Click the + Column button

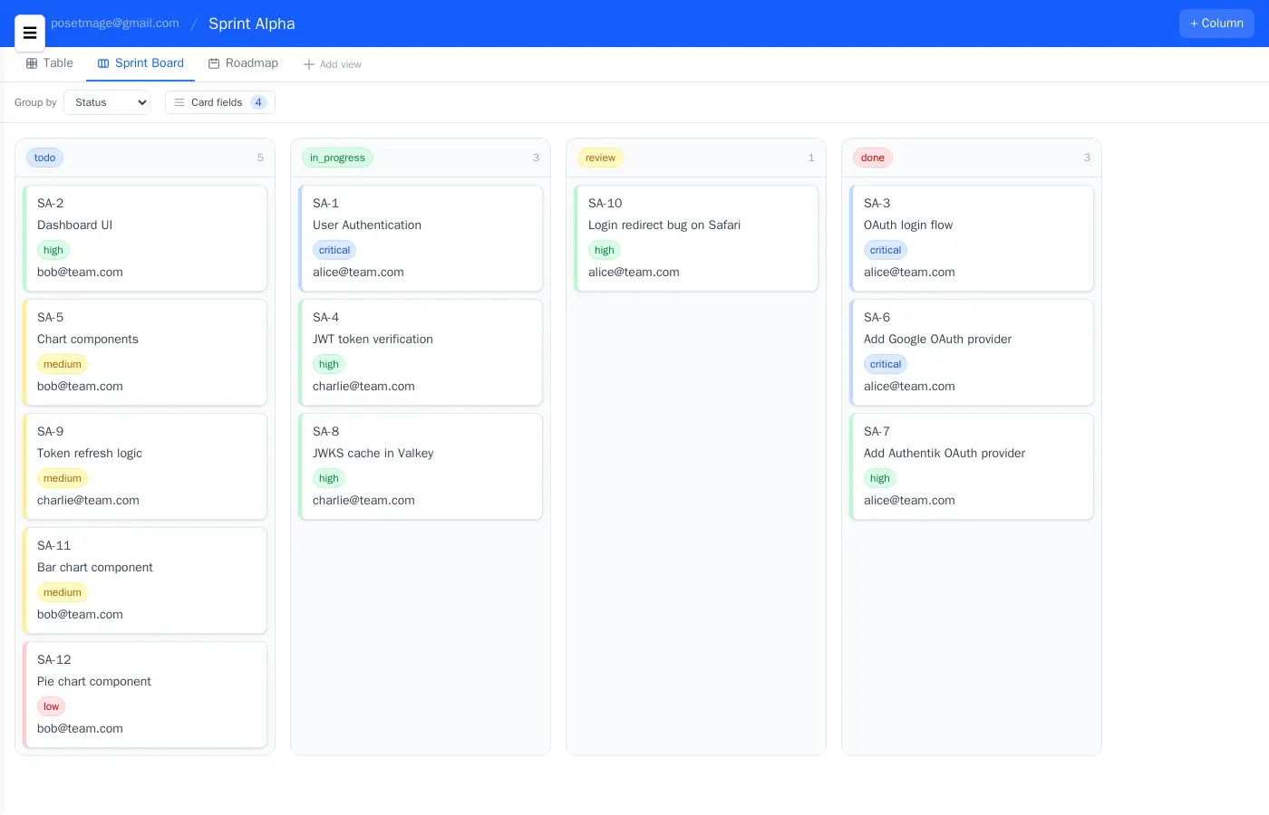click(1216, 24)
